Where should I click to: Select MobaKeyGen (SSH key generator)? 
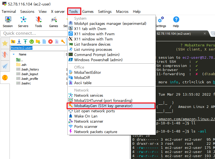pos(111,106)
